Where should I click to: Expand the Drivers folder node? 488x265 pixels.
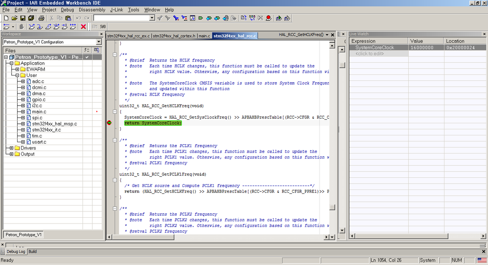coord(12,148)
